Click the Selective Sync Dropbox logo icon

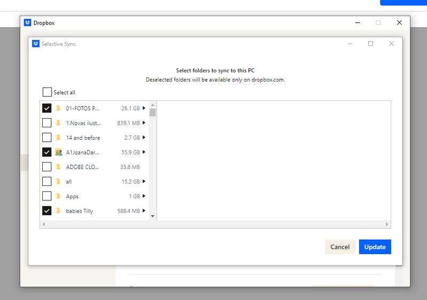[36, 44]
